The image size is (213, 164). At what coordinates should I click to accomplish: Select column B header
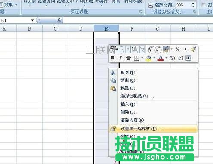(x=30, y=29)
